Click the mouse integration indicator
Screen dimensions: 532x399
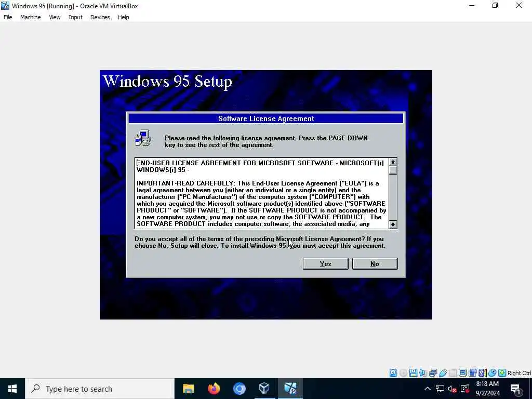[x=493, y=373]
